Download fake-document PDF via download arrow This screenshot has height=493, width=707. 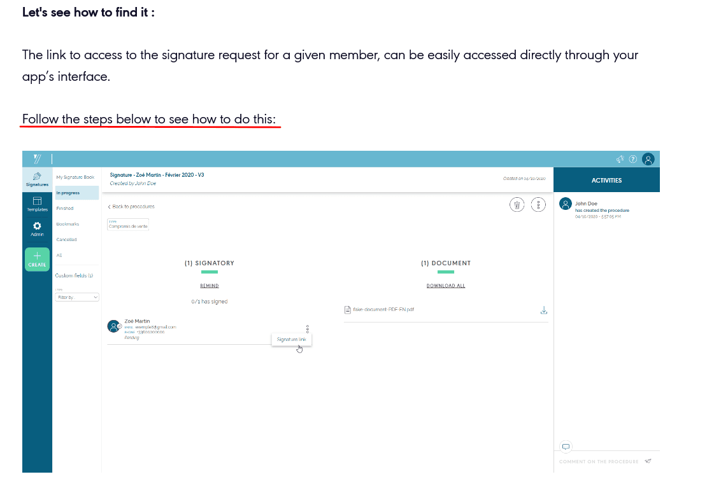[x=543, y=310]
